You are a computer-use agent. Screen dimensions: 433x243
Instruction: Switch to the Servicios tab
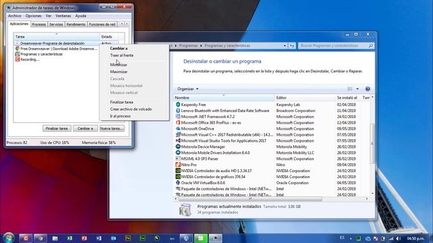pos(56,24)
